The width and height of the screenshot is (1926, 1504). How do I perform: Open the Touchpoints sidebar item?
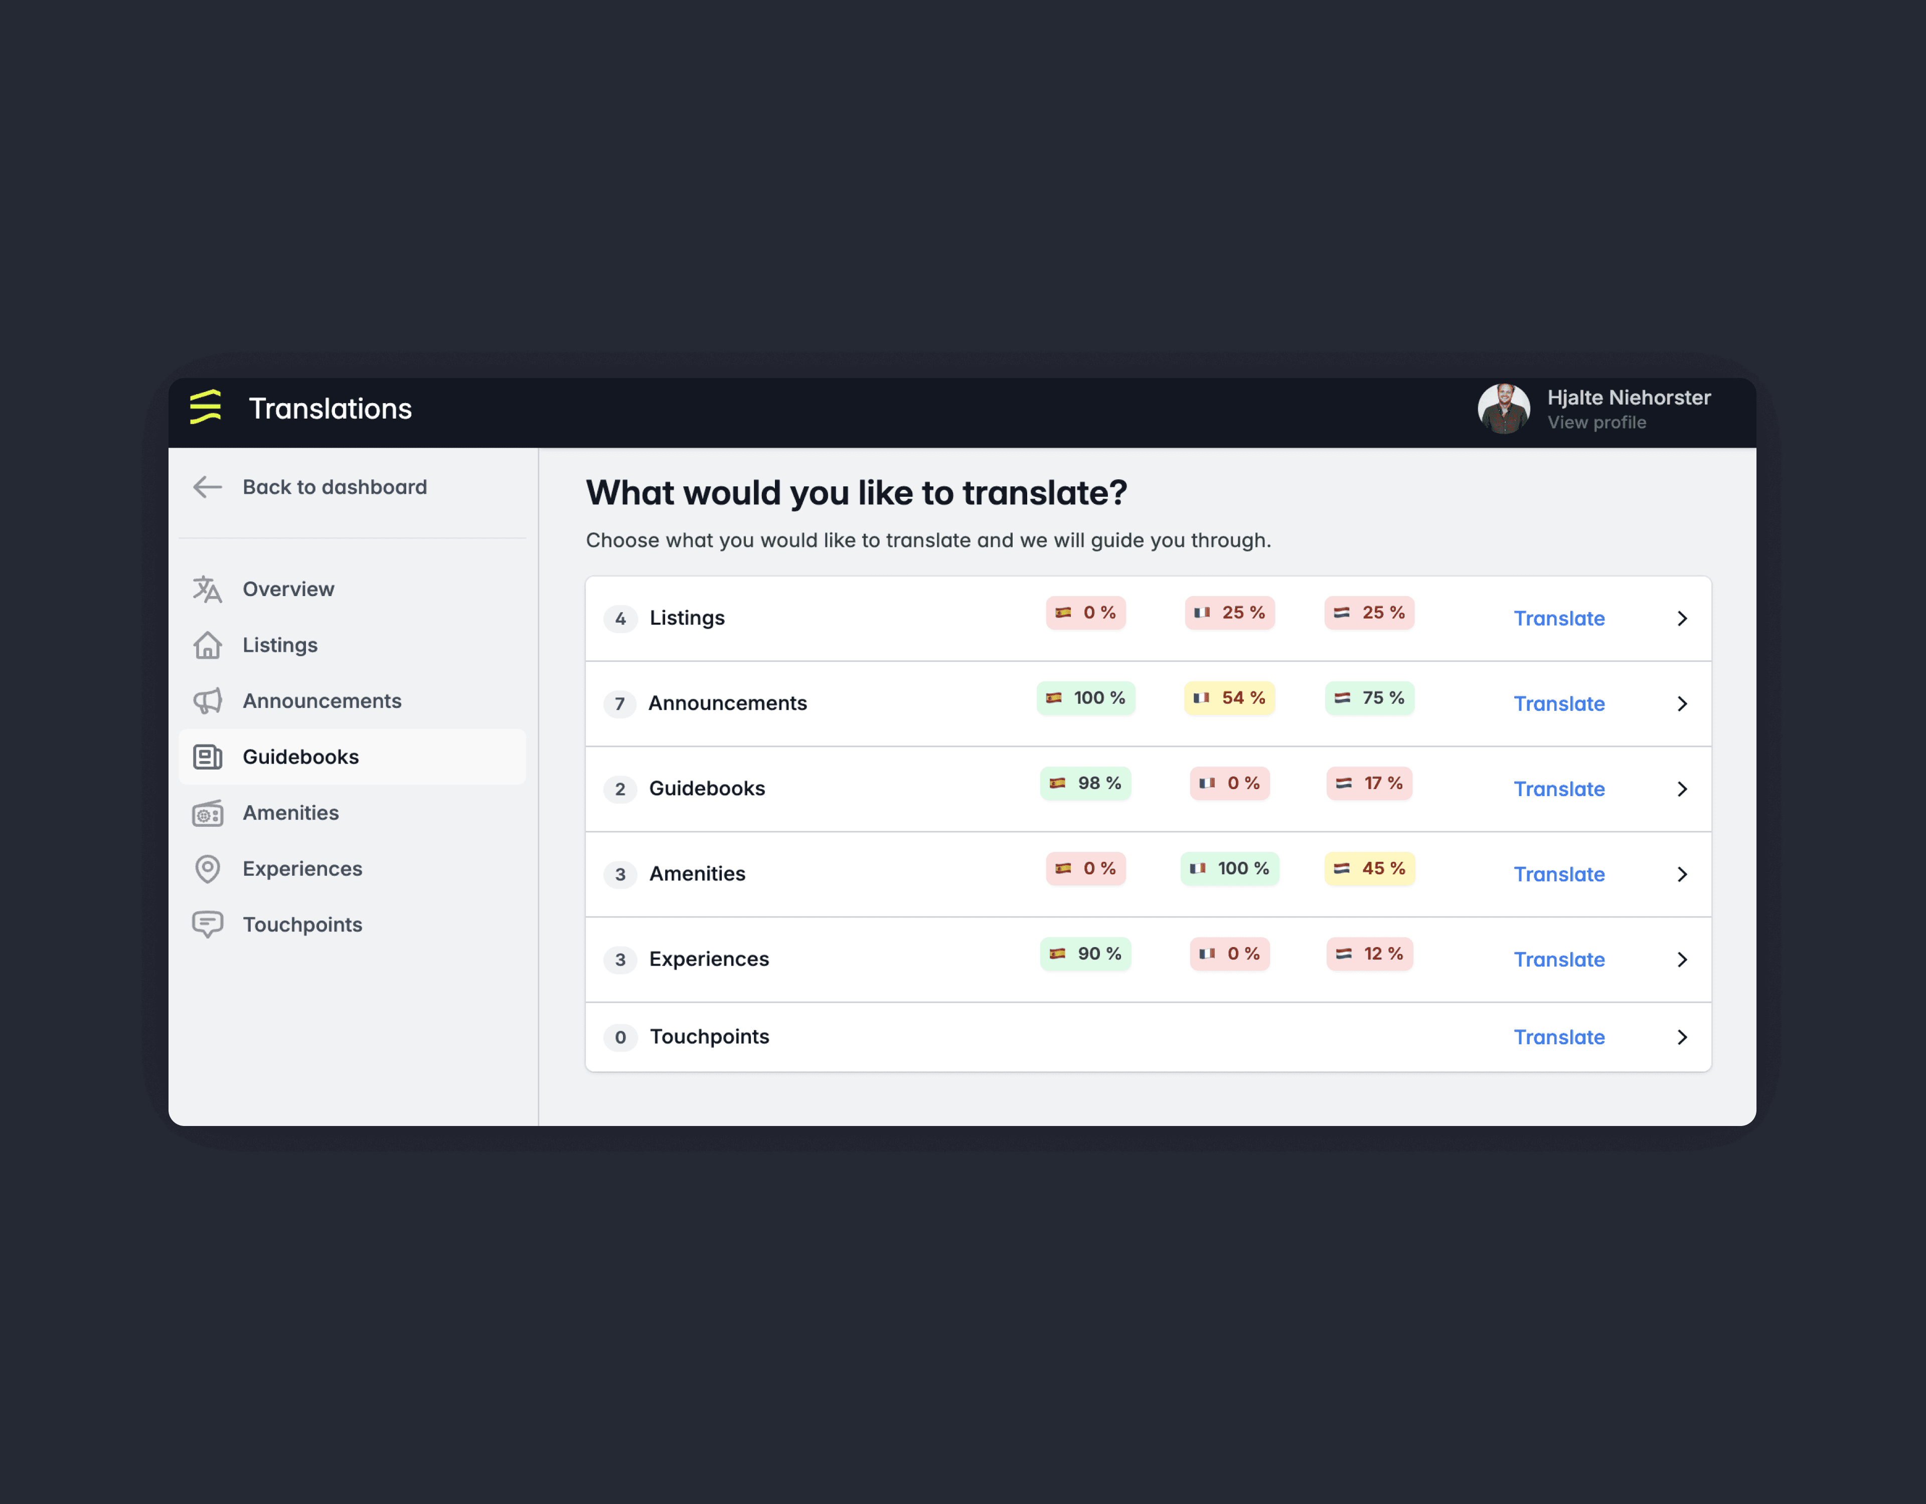(352, 925)
